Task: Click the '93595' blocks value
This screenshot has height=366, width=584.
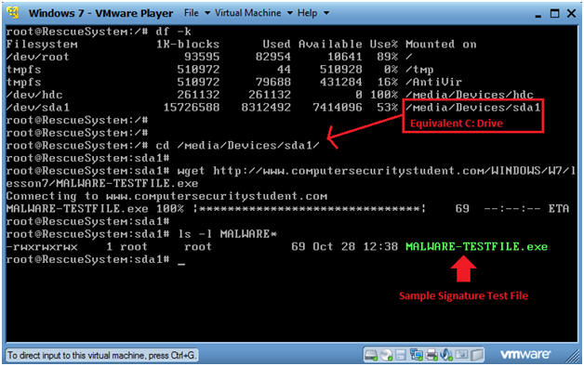Action: click(202, 57)
